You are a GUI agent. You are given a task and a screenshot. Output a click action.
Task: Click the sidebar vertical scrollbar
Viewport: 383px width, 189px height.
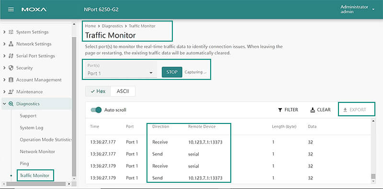click(x=74, y=107)
